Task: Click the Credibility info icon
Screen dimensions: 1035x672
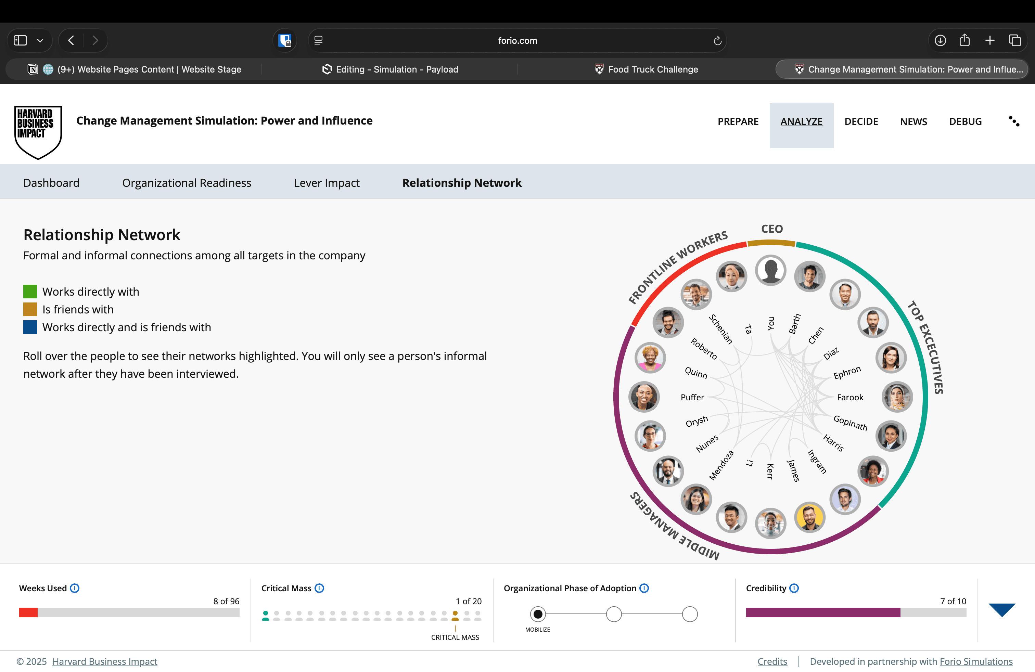Action: tap(794, 588)
